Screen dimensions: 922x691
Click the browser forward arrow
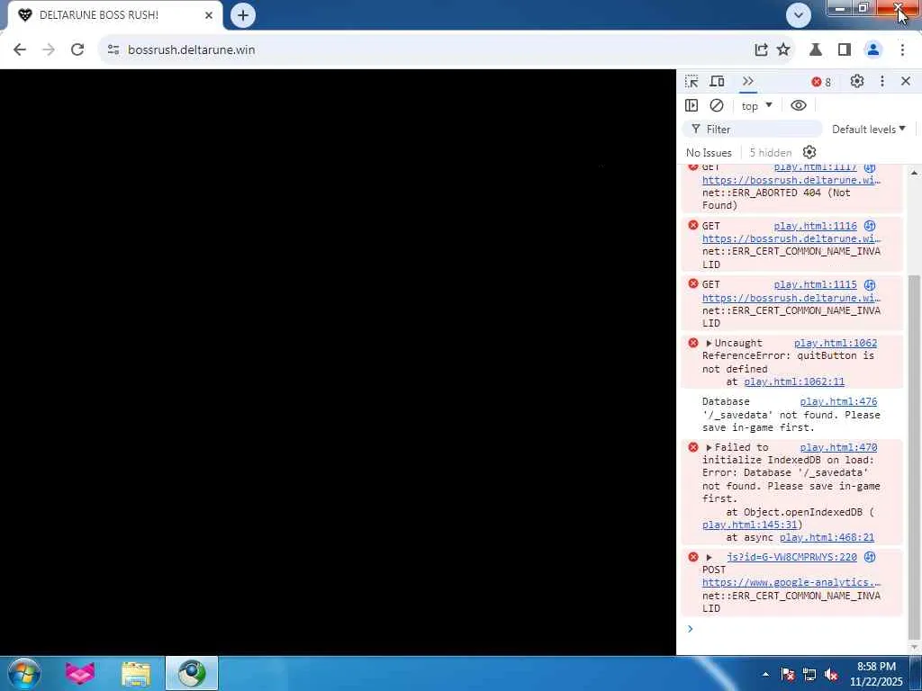[49, 49]
